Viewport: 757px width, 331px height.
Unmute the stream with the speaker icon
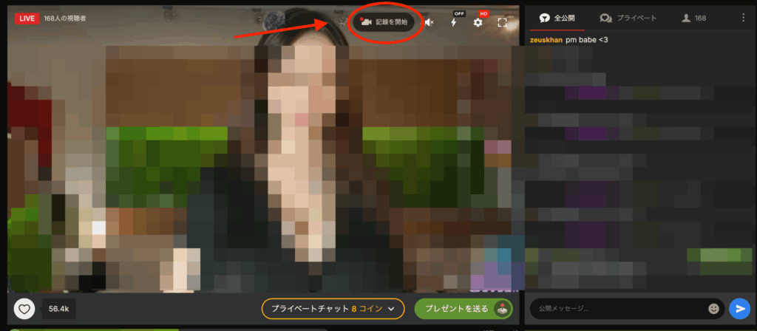[x=429, y=22]
